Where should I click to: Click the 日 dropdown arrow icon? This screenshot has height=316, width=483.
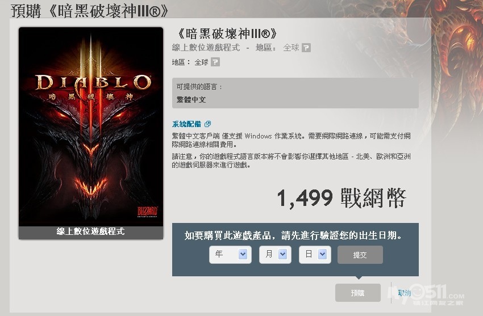(322, 254)
